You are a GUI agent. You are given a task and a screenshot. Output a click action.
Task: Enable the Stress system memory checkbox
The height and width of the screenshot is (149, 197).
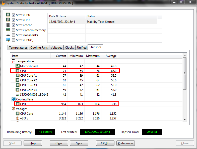(14, 30)
